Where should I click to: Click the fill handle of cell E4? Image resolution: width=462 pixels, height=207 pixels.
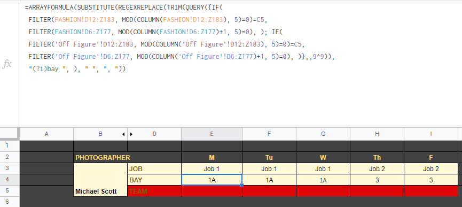242,185
